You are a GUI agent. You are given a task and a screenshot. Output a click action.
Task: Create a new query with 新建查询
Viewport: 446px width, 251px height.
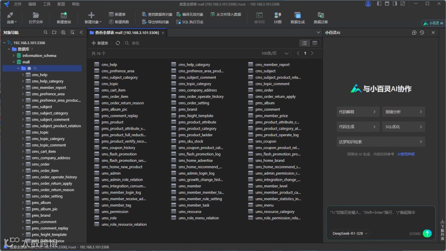click(x=64, y=18)
